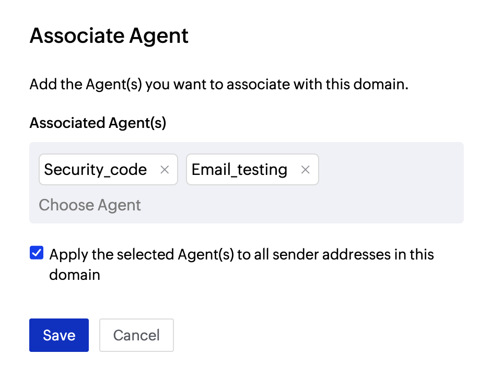Dismiss the Email_testing chip via its close icon
491x378 pixels.
point(305,169)
